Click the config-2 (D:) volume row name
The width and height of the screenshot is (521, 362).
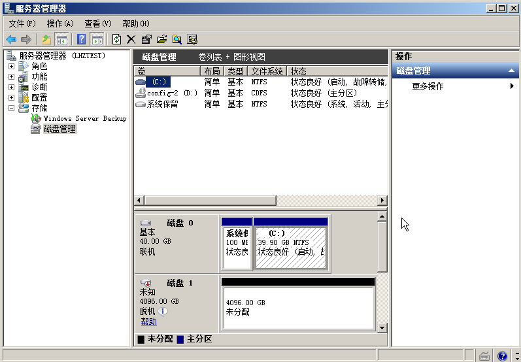click(172, 93)
